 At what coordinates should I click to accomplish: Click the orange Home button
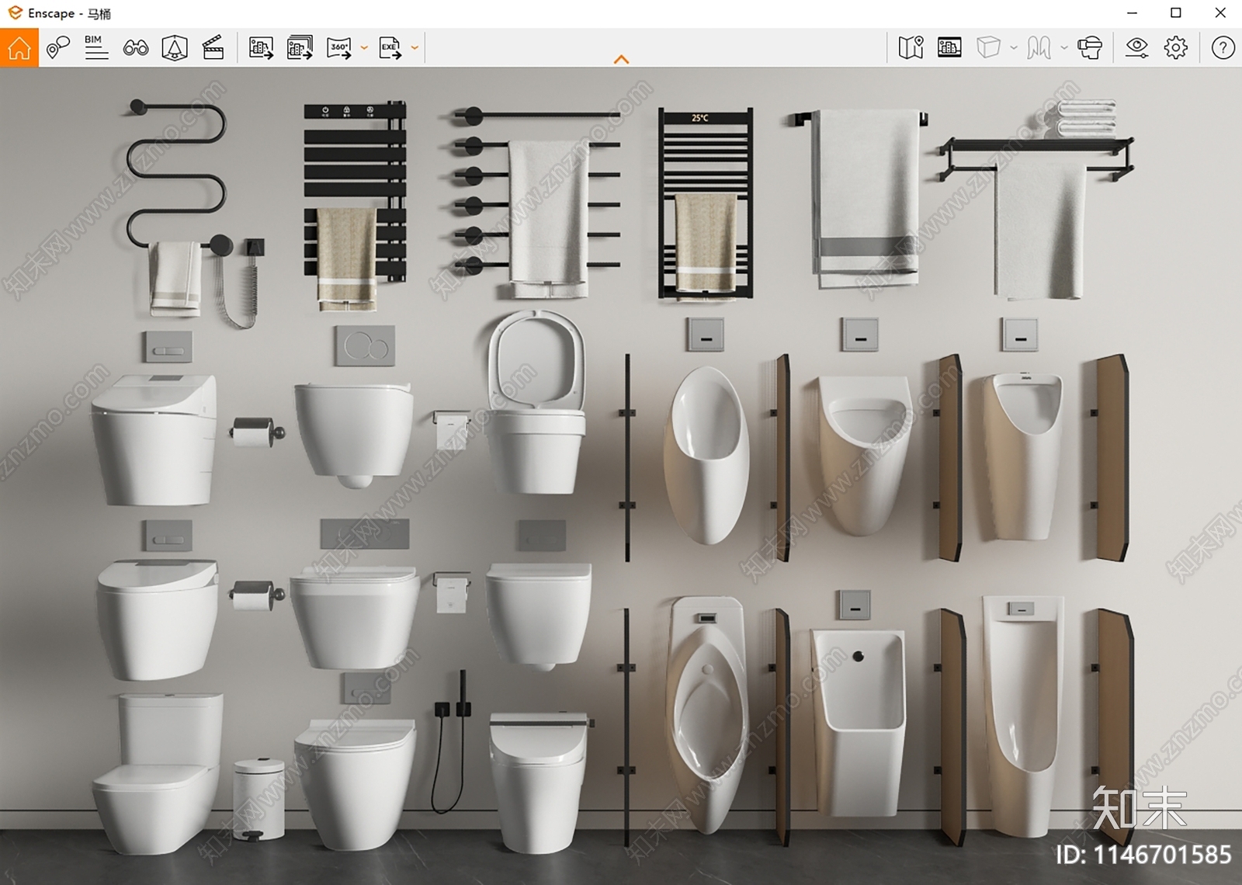(19, 48)
